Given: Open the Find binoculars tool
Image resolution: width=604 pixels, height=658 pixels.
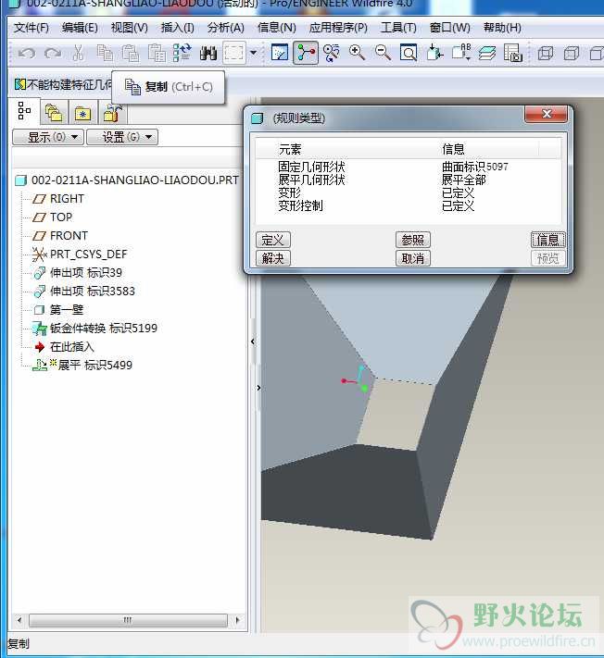Looking at the screenshot, I should pos(208,54).
